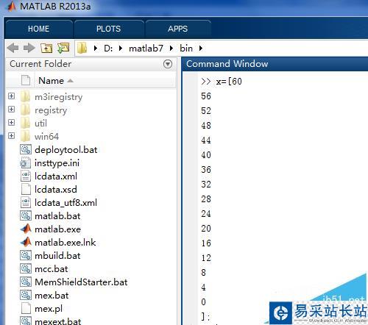Image resolution: width=368 pixels, height=325 pixels.
Task: Click the lcdata.xsd file icon
Action: coord(26,190)
